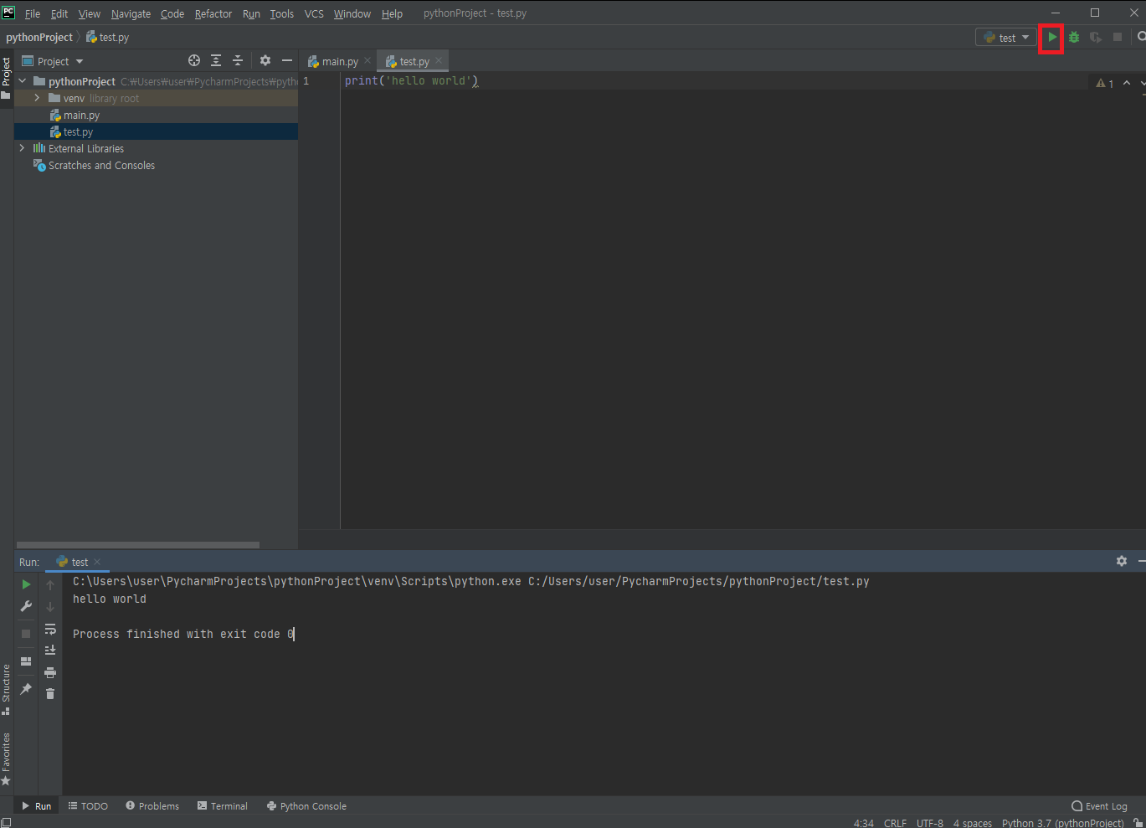Toggle the Structure tool window stripe button
Screen dimensions: 1146x828
click(x=7, y=689)
